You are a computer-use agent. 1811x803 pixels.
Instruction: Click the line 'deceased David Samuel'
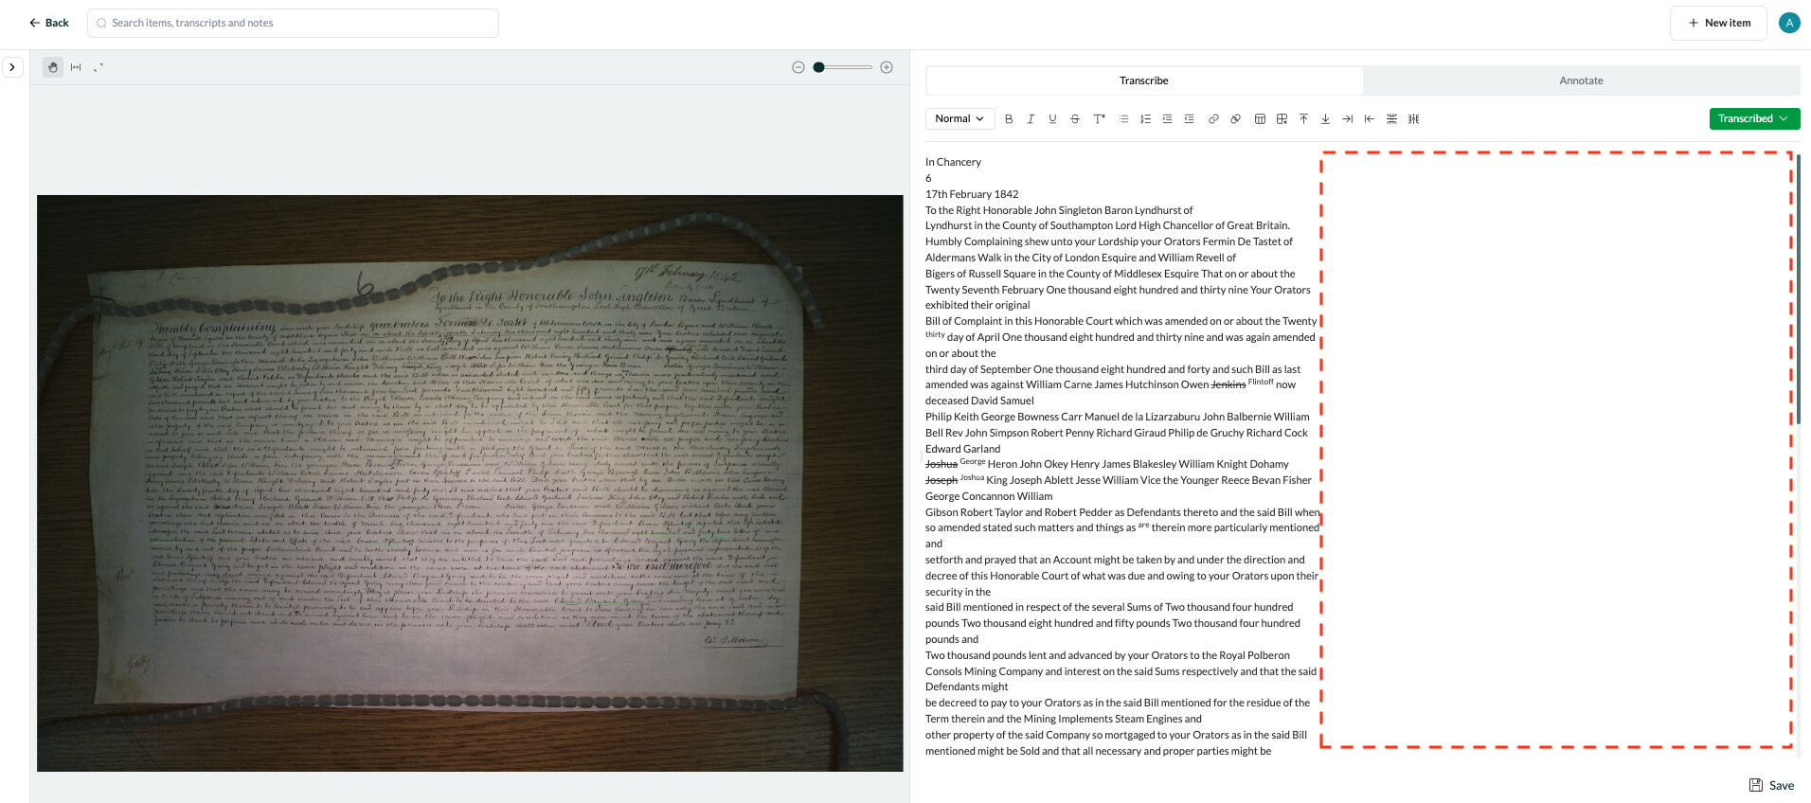click(x=979, y=401)
